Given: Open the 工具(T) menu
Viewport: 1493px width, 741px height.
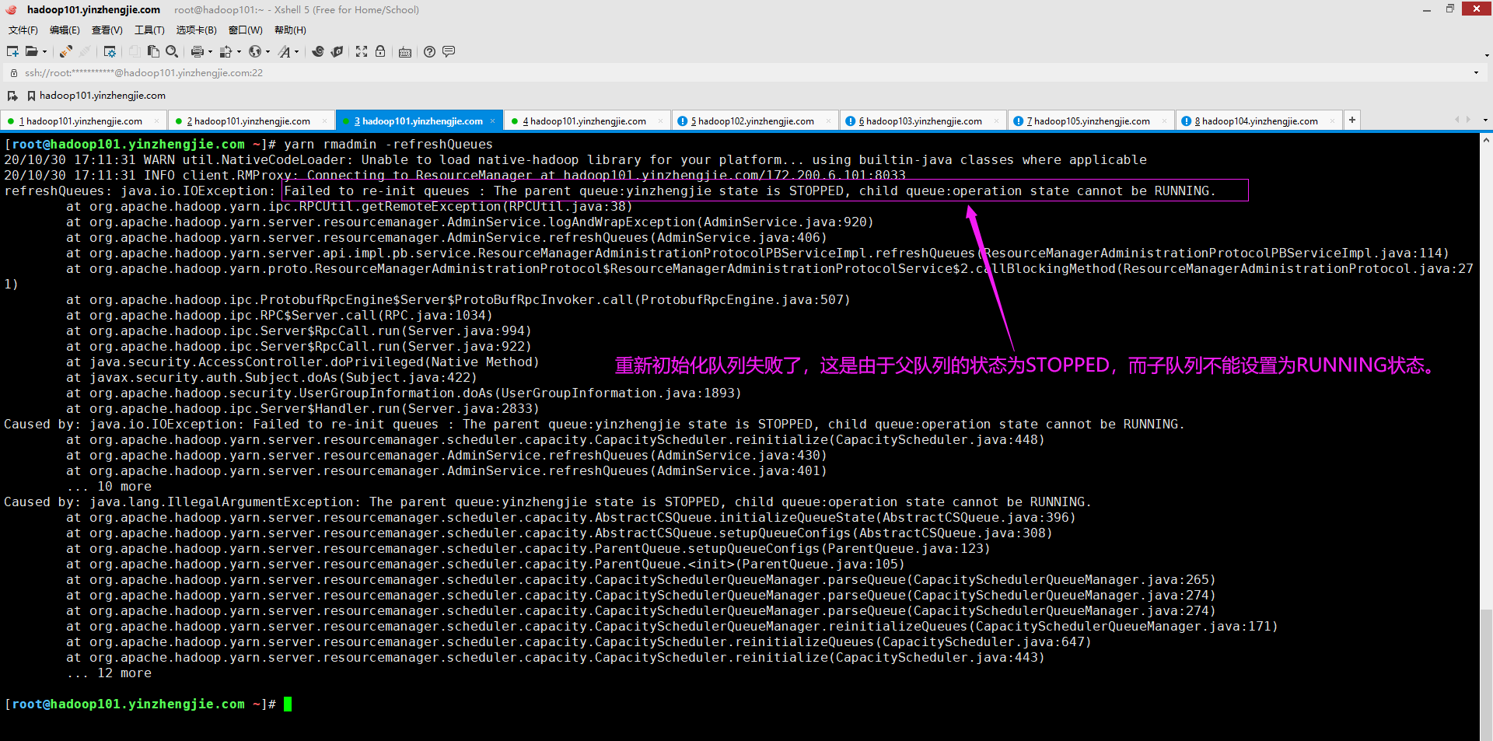Looking at the screenshot, I should click(149, 30).
